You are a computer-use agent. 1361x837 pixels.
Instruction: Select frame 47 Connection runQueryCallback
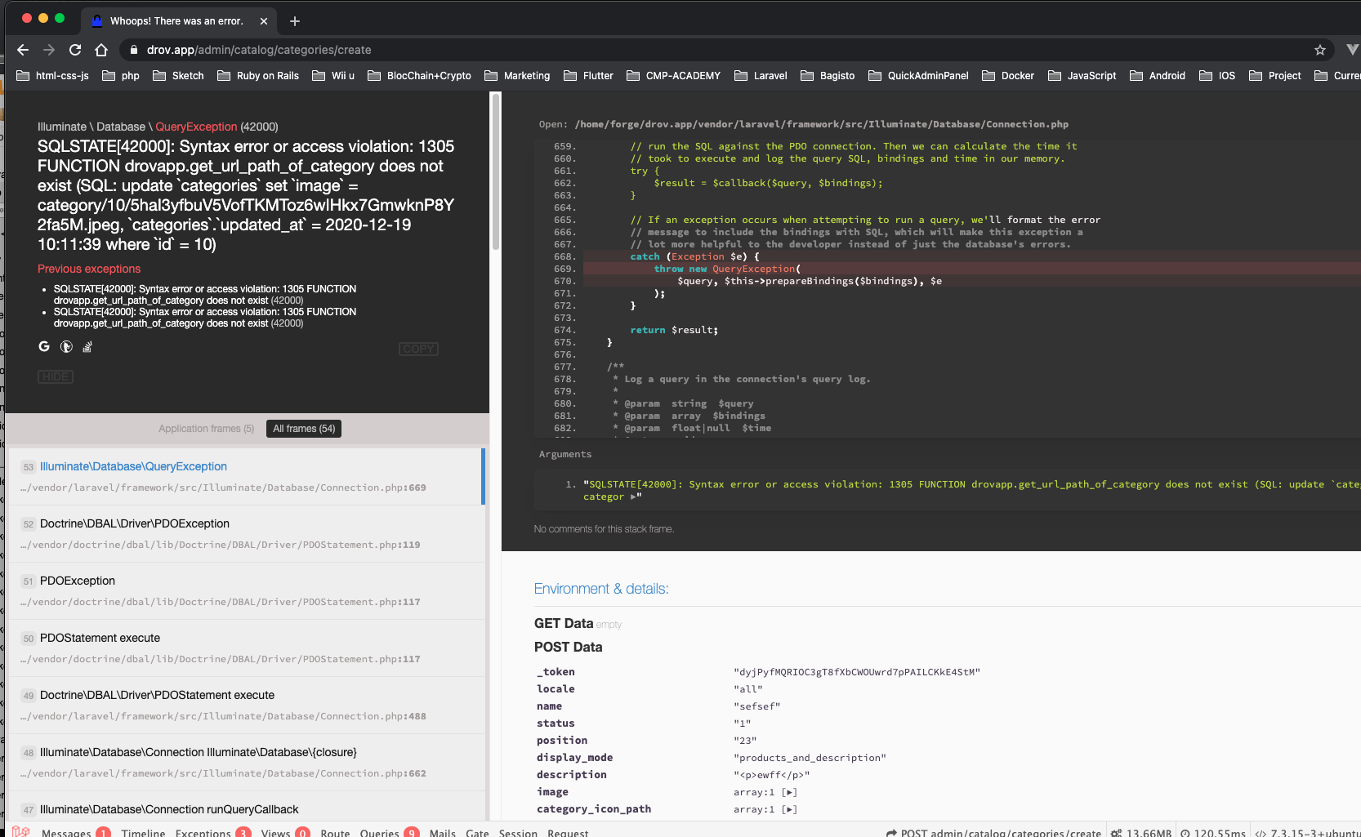coord(245,806)
